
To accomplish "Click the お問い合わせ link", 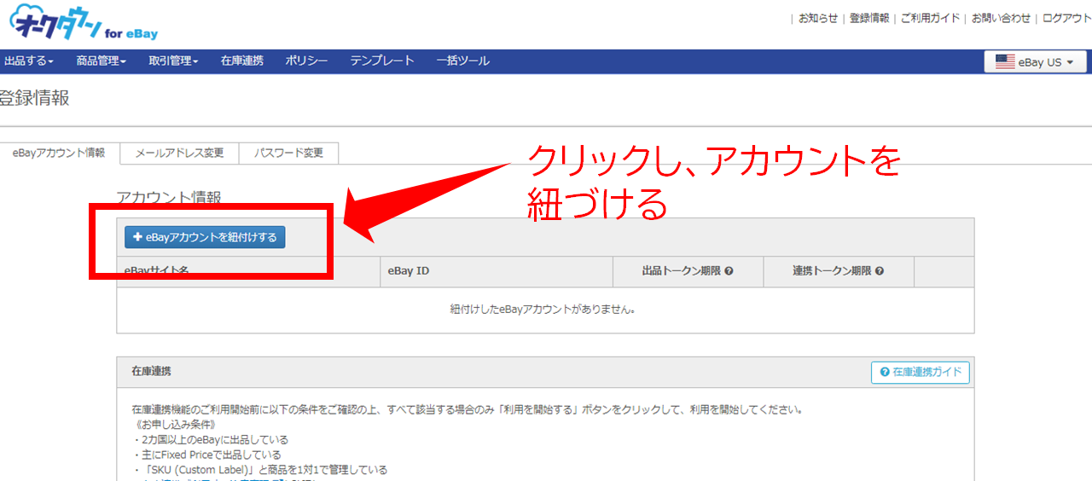I will pyautogui.click(x=1002, y=18).
